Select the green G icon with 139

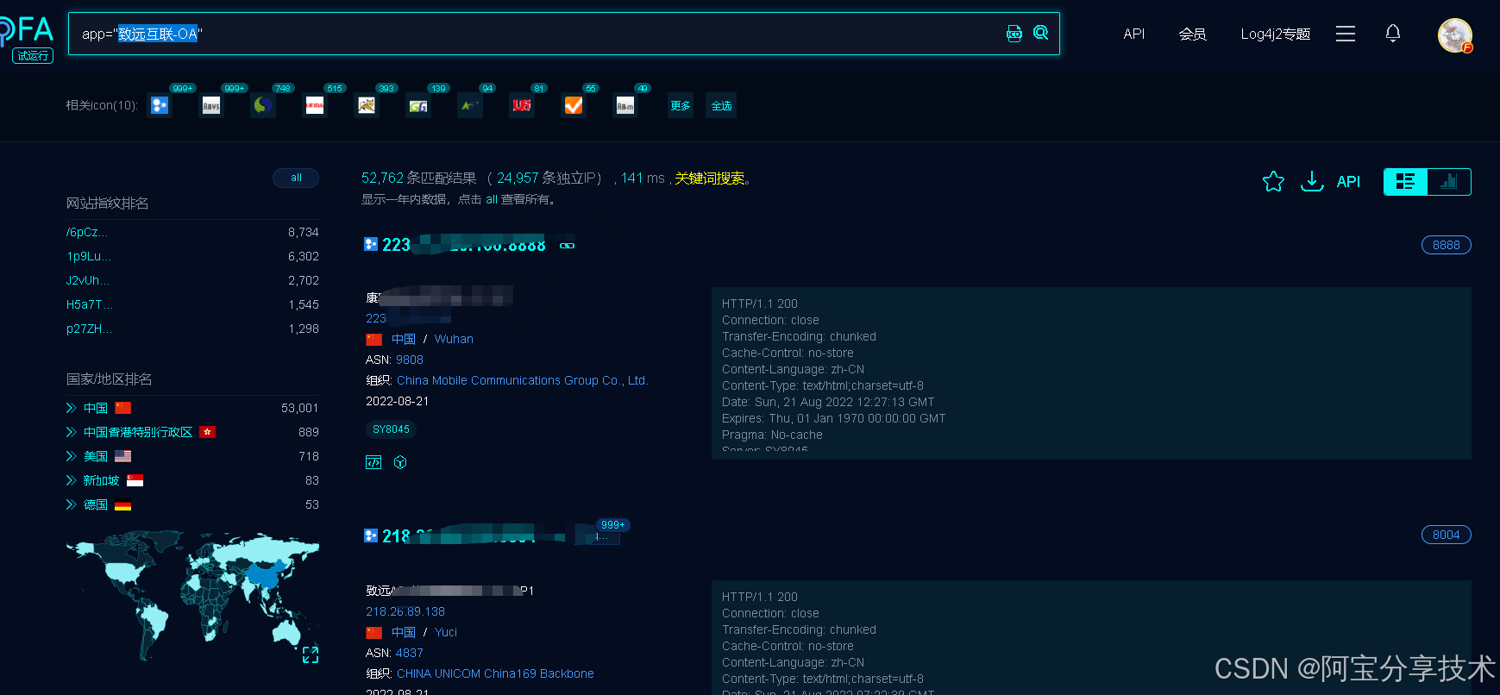coord(418,105)
